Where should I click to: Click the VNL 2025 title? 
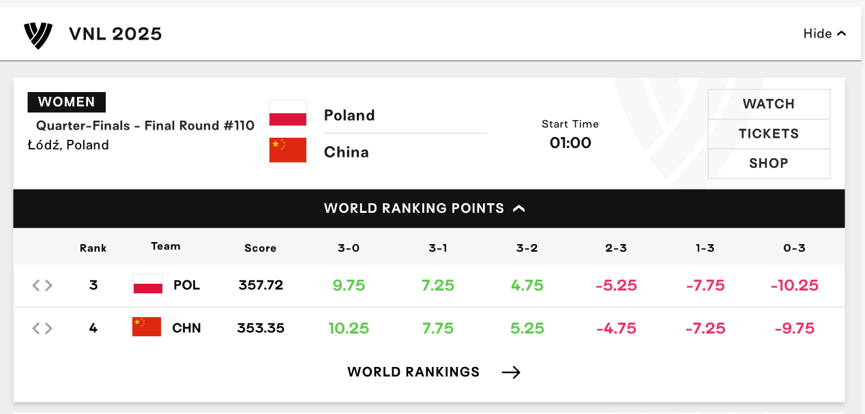(115, 33)
